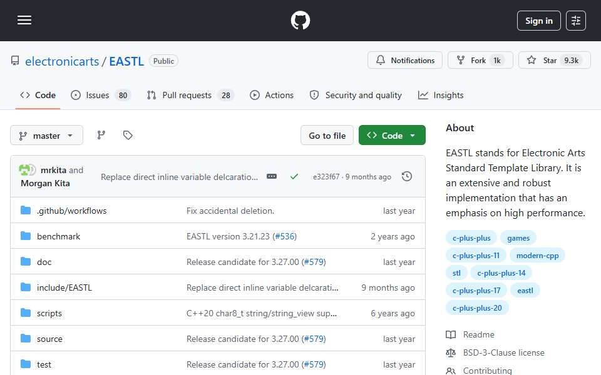Click the Go to file button
601x375 pixels.
click(x=327, y=136)
